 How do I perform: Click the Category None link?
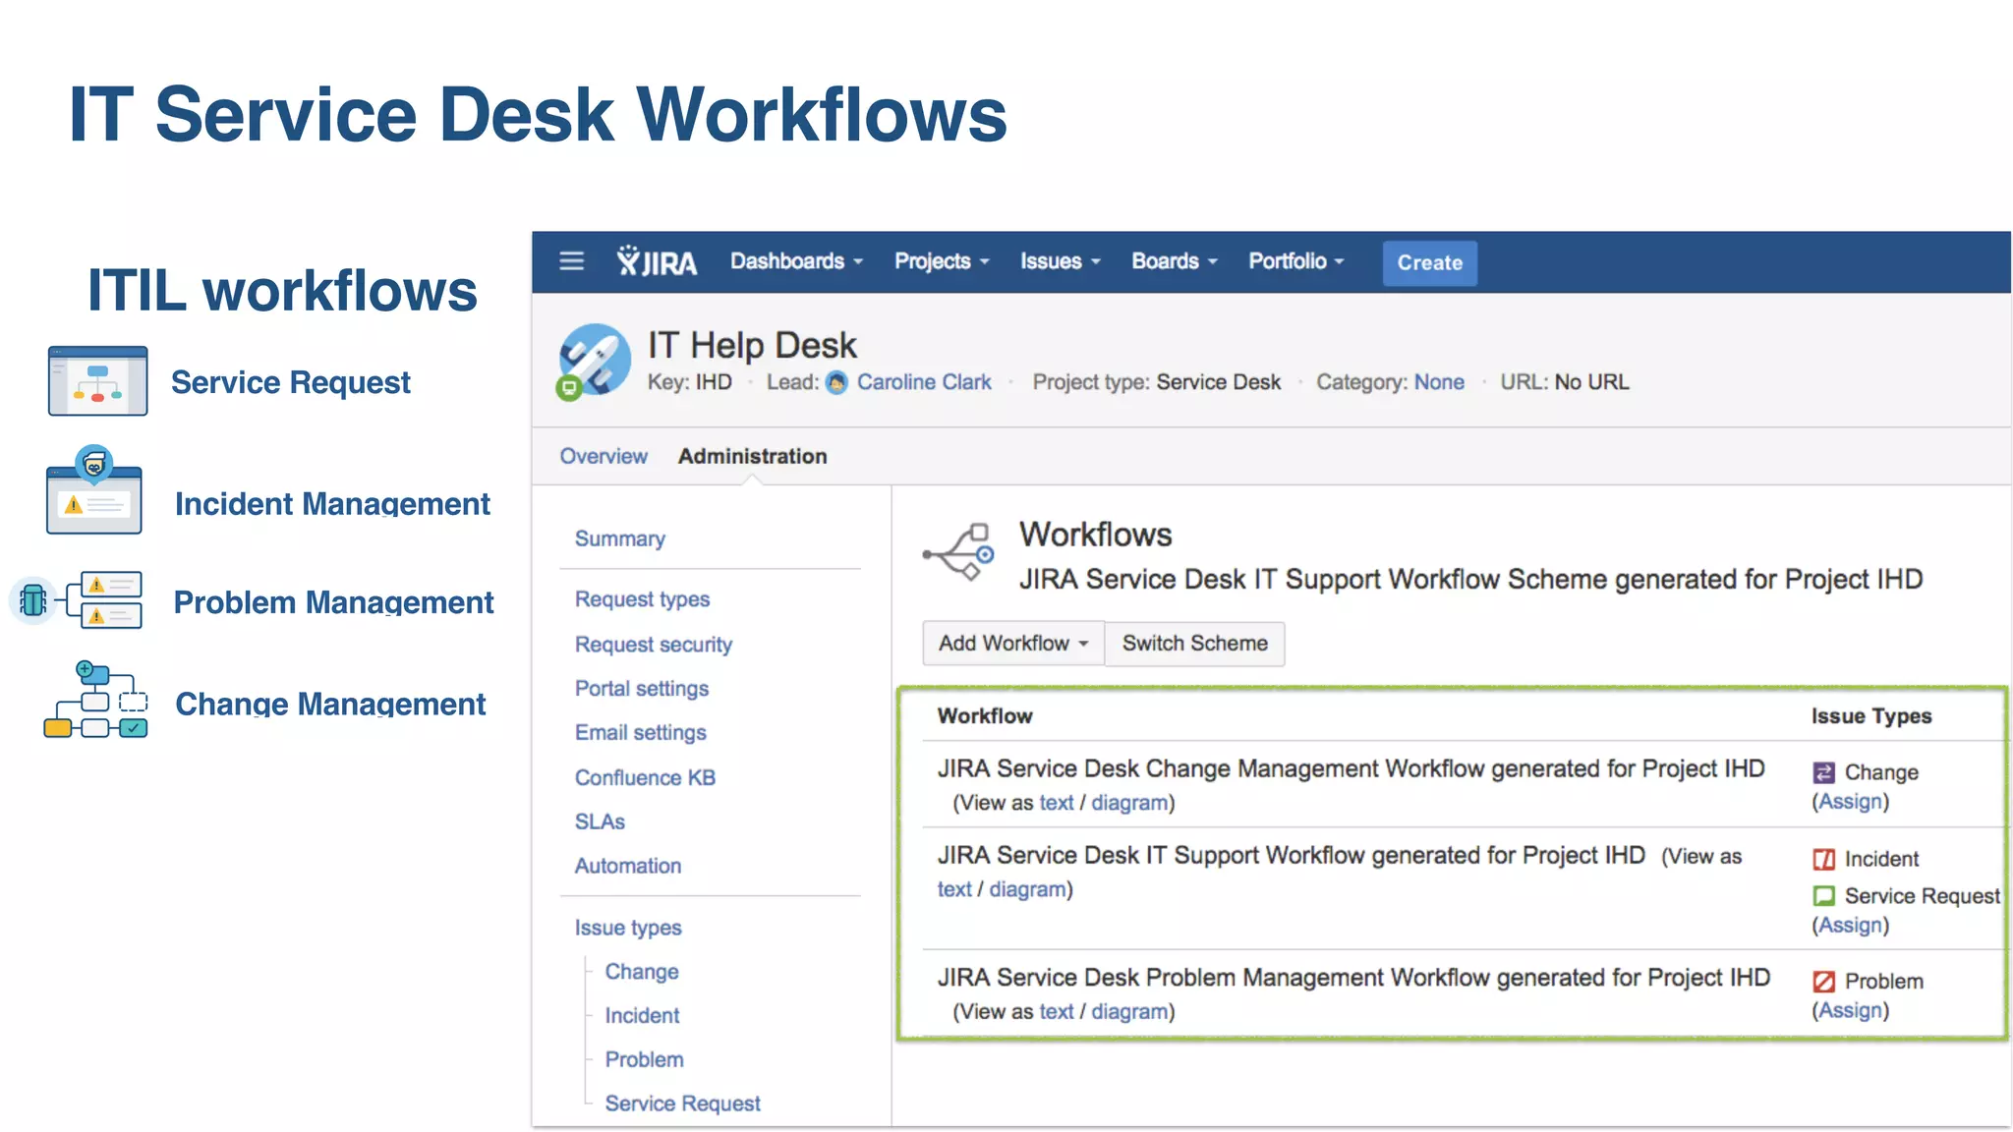coord(1439,382)
